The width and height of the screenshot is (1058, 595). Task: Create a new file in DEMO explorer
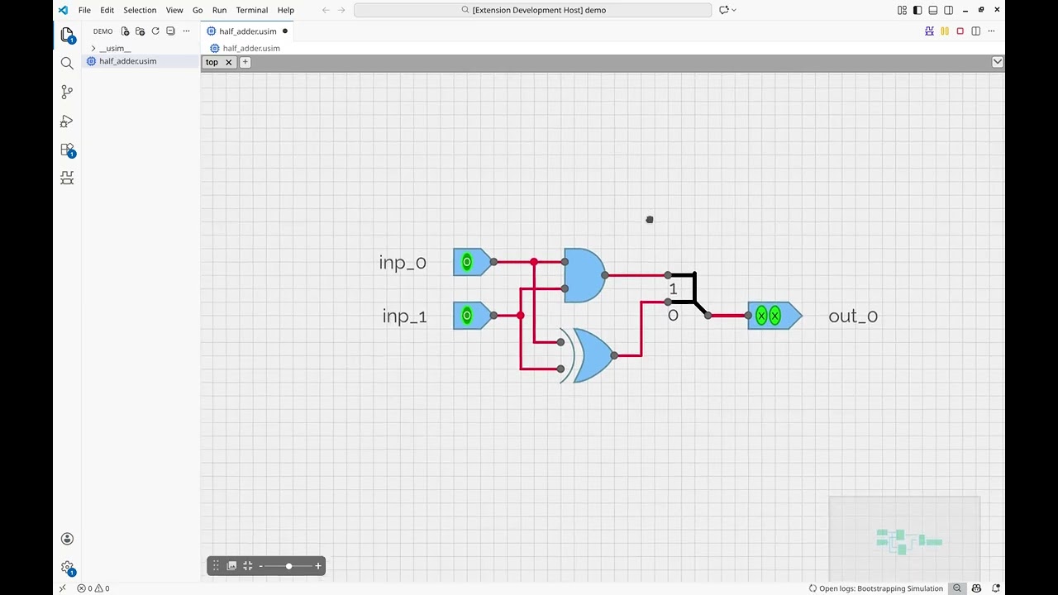tap(125, 31)
